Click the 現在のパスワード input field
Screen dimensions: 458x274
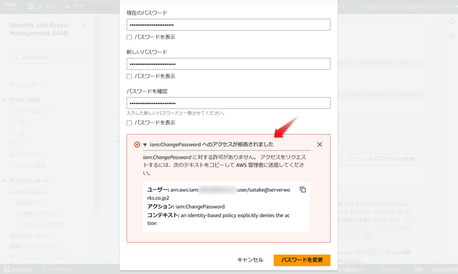(x=228, y=24)
